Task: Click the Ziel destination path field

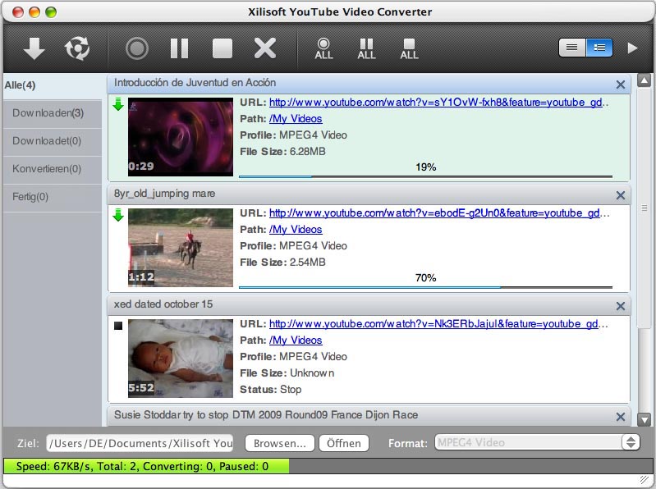Action: pyautogui.click(x=140, y=443)
